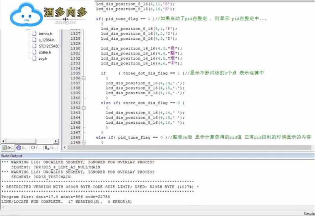The height and width of the screenshot is (216, 315).
Task: Open the STC12C5A60 header file entry
Action: click(x=48, y=46)
